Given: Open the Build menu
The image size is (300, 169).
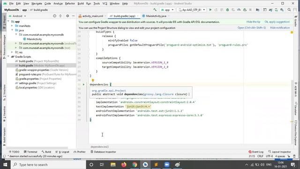Looking at the screenshot, I should coord(81,3).
